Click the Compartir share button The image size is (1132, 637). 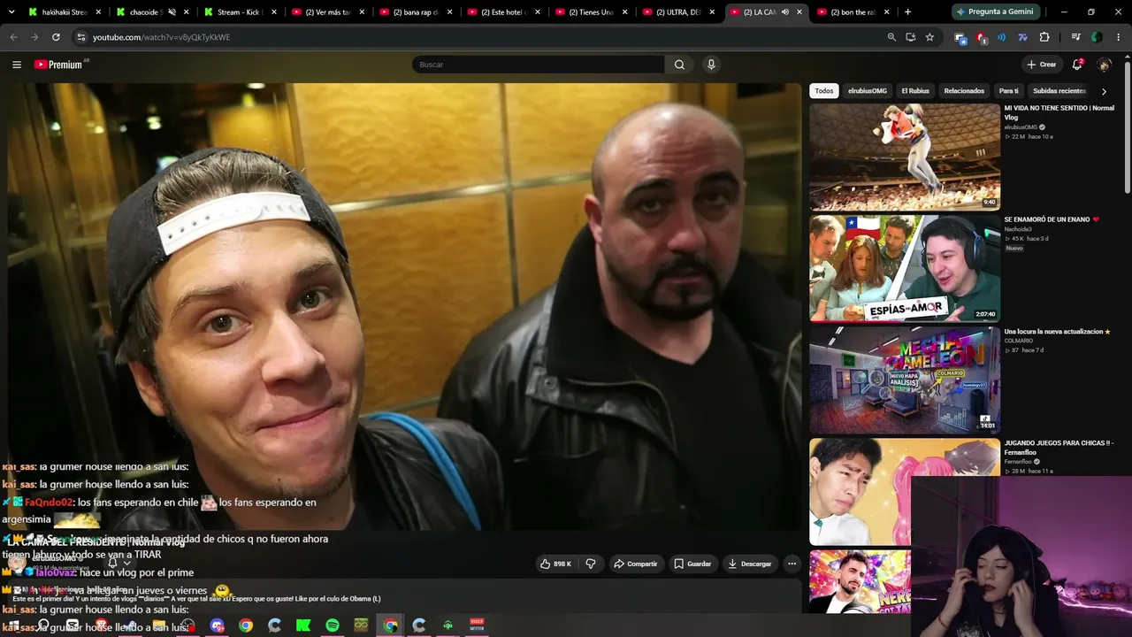pos(636,564)
